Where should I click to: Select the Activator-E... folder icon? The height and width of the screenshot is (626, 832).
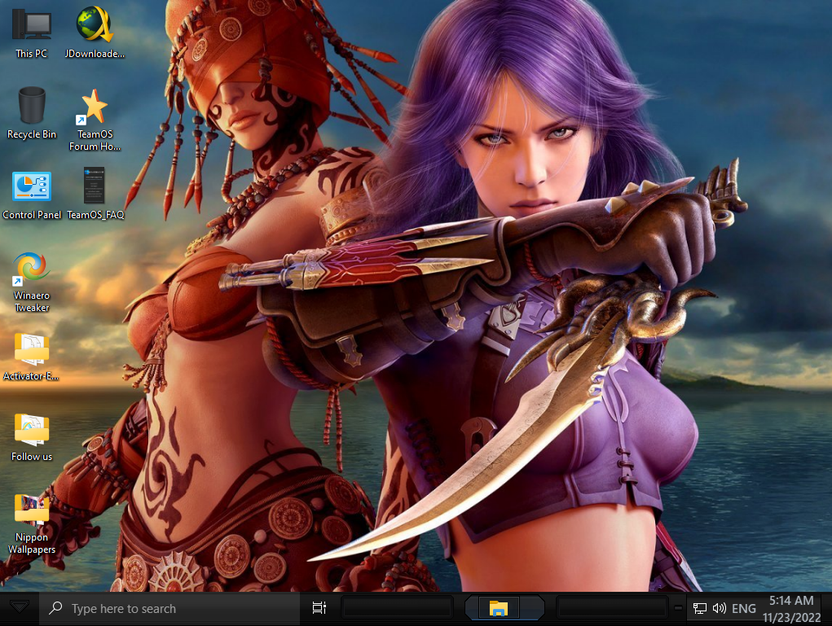[31, 357]
